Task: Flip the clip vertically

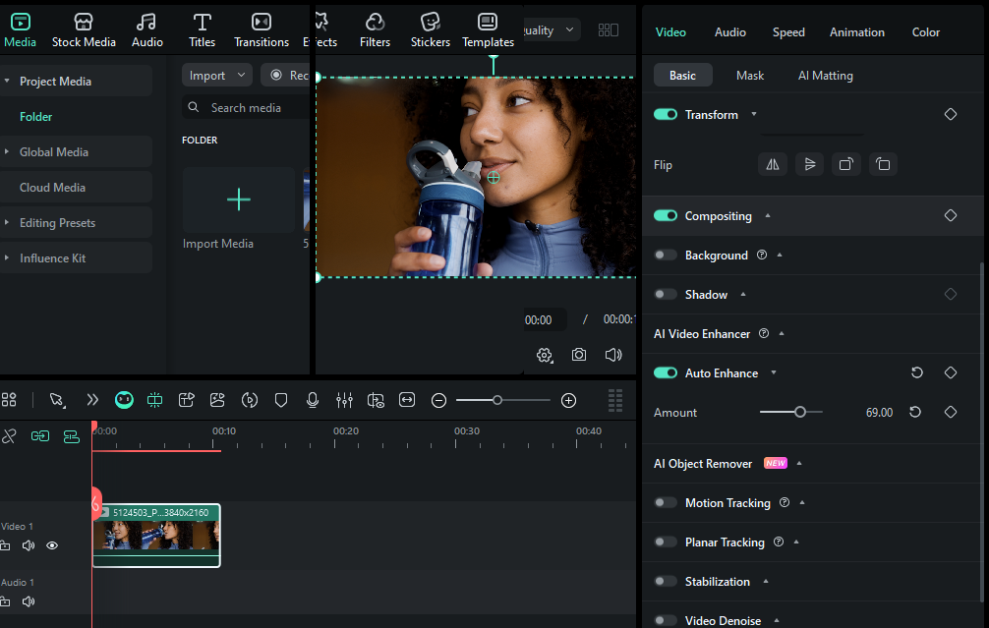Action: click(x=810, y=164)
